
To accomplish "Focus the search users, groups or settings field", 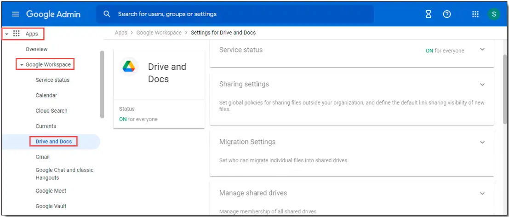I will [234, 14].
